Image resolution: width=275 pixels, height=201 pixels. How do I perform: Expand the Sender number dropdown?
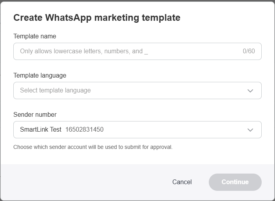[x=137, y=130]
